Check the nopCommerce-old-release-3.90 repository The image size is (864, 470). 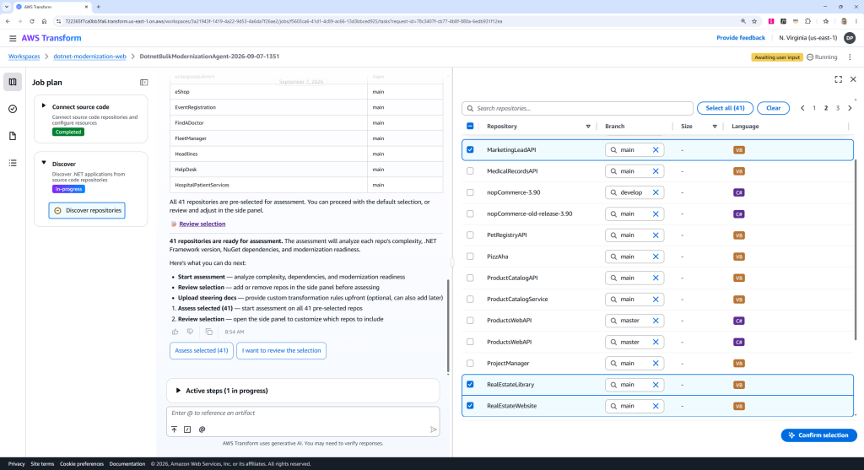click(470, 213)
